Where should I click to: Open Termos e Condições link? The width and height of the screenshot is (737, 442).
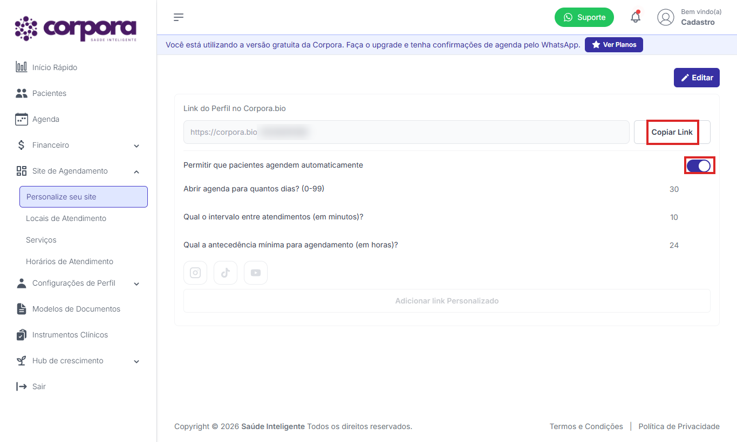click(x=586, y=426)
